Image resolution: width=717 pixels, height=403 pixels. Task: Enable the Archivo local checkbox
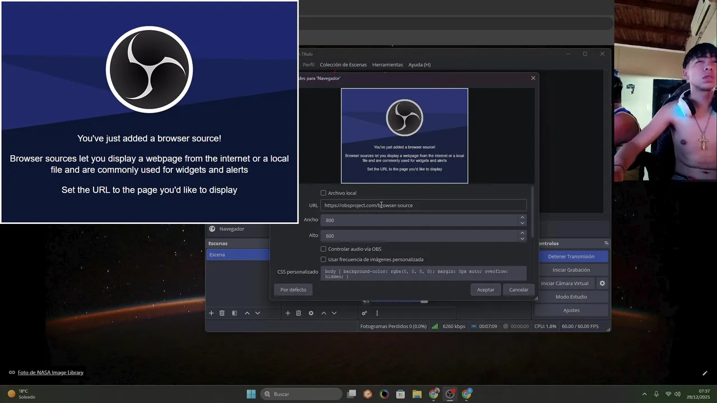[323, 193]
